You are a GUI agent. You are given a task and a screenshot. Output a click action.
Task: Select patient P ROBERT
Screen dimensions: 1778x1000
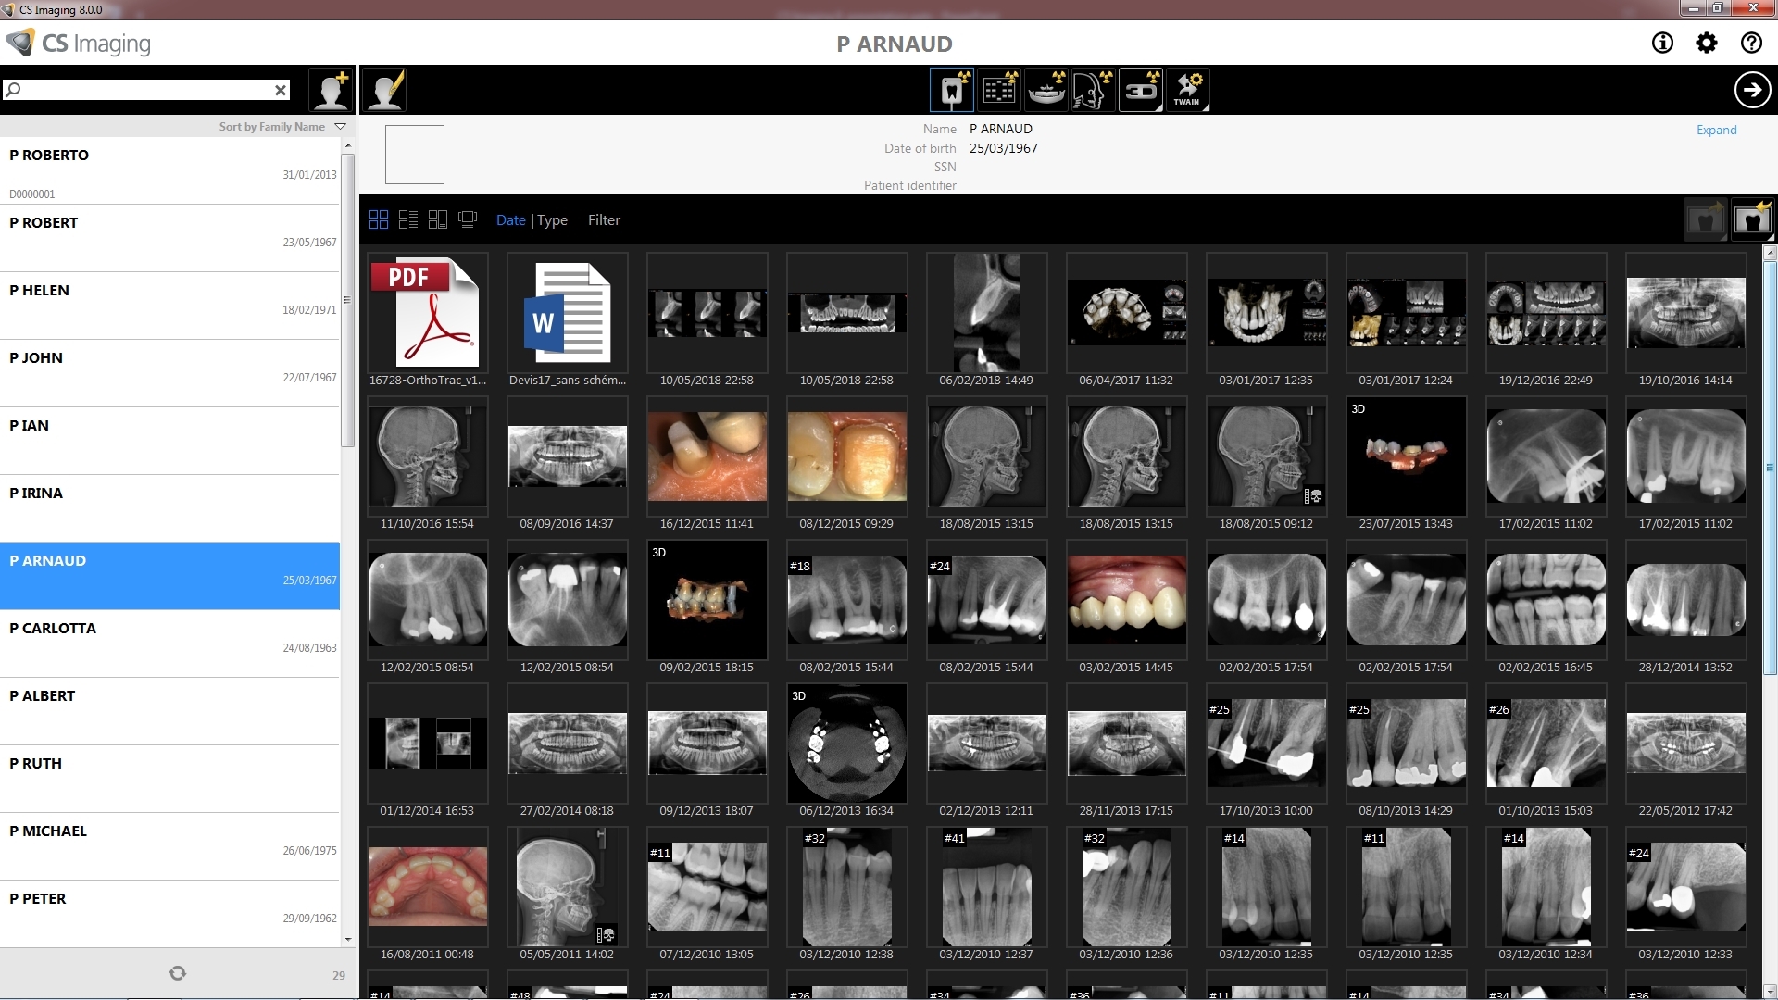[x=170, y=238]
